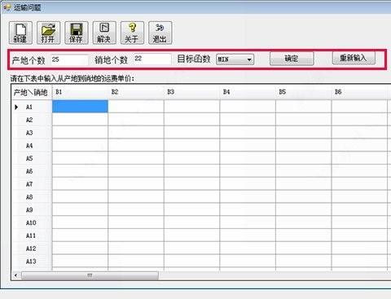This screenshot has width=391, height=299.
Task: Click the app icon in the title bar
Action: tap(7, 7)
